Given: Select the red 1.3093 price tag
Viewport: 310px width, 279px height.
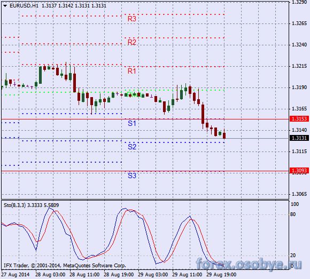Looking at the screenshot, I should [x=299, y=170].
